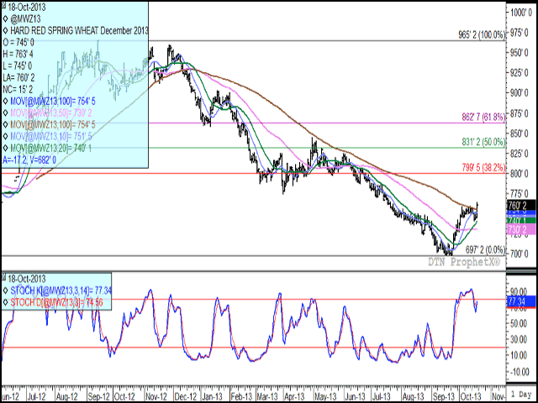Click the 697' 2 (0.0%) retracement label

[x=485, y=249]
